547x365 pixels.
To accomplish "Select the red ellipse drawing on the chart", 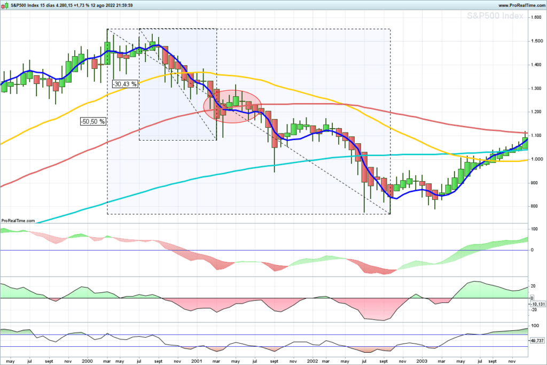I will pos(232,106).
